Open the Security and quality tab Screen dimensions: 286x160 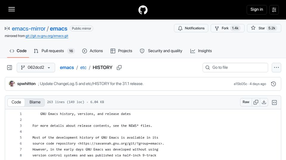tap(161, 51)
